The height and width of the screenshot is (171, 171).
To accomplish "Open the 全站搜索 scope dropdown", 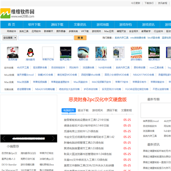I will (x=9, y=38).
